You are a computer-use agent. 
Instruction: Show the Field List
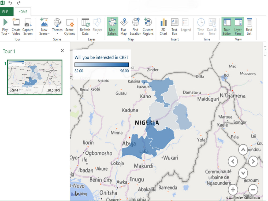point(250,26)
